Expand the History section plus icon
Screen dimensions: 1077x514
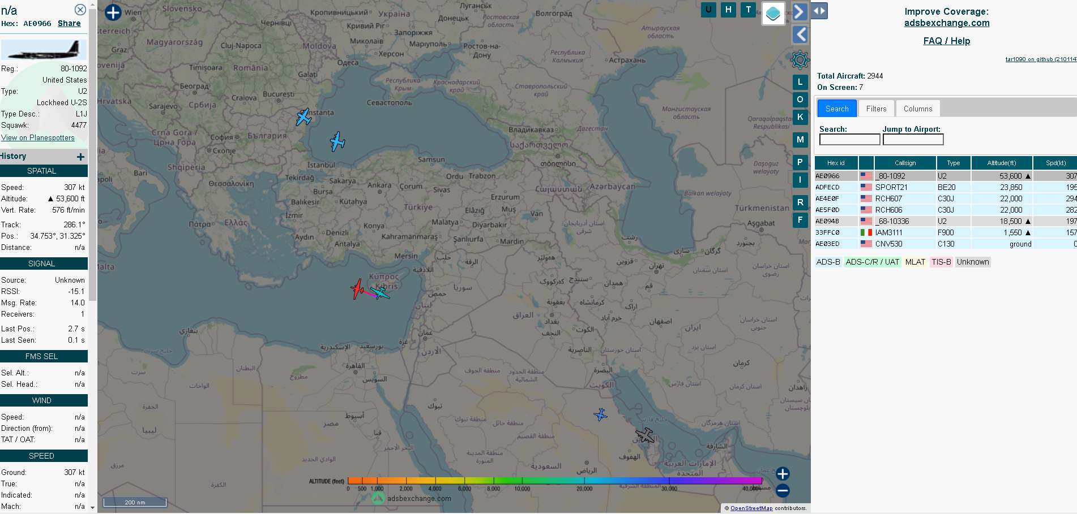coord(80,157)
